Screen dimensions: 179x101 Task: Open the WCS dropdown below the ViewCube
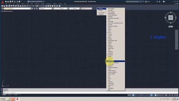pyautogui.click(x=171, y=27)
